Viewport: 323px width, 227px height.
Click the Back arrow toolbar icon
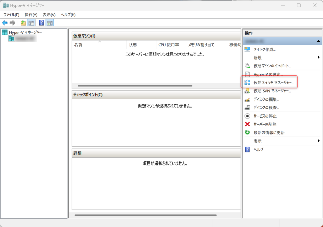pyautogui.click(x=5, y=23)
